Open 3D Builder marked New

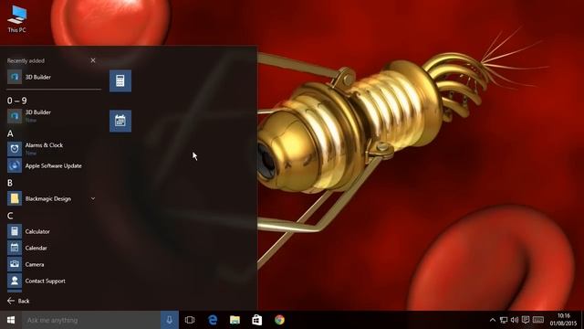(x=54, y=116)
